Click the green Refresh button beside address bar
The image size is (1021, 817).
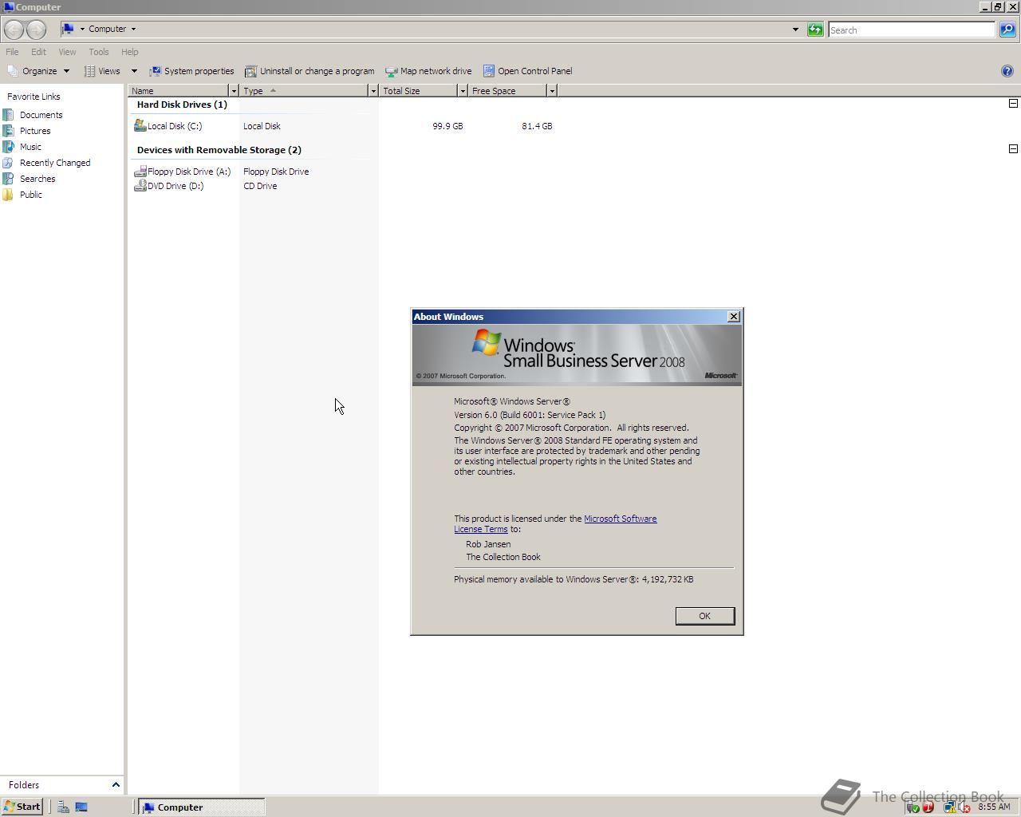tap(815, 30)
